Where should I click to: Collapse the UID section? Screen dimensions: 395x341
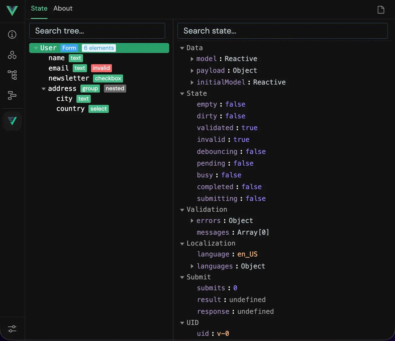[182, 323]
